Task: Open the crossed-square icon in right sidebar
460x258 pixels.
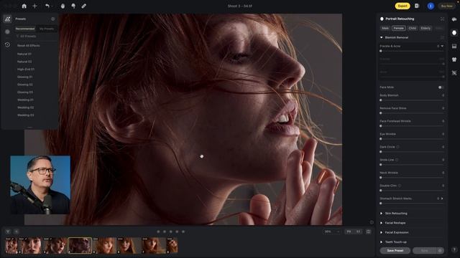Action: click(454, 73)
